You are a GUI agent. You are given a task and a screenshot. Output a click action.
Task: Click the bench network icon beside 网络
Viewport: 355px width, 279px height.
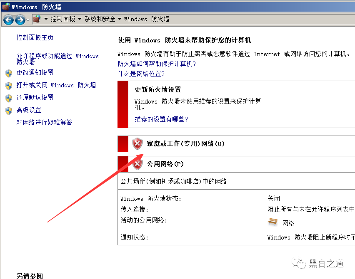click(272, 222)
